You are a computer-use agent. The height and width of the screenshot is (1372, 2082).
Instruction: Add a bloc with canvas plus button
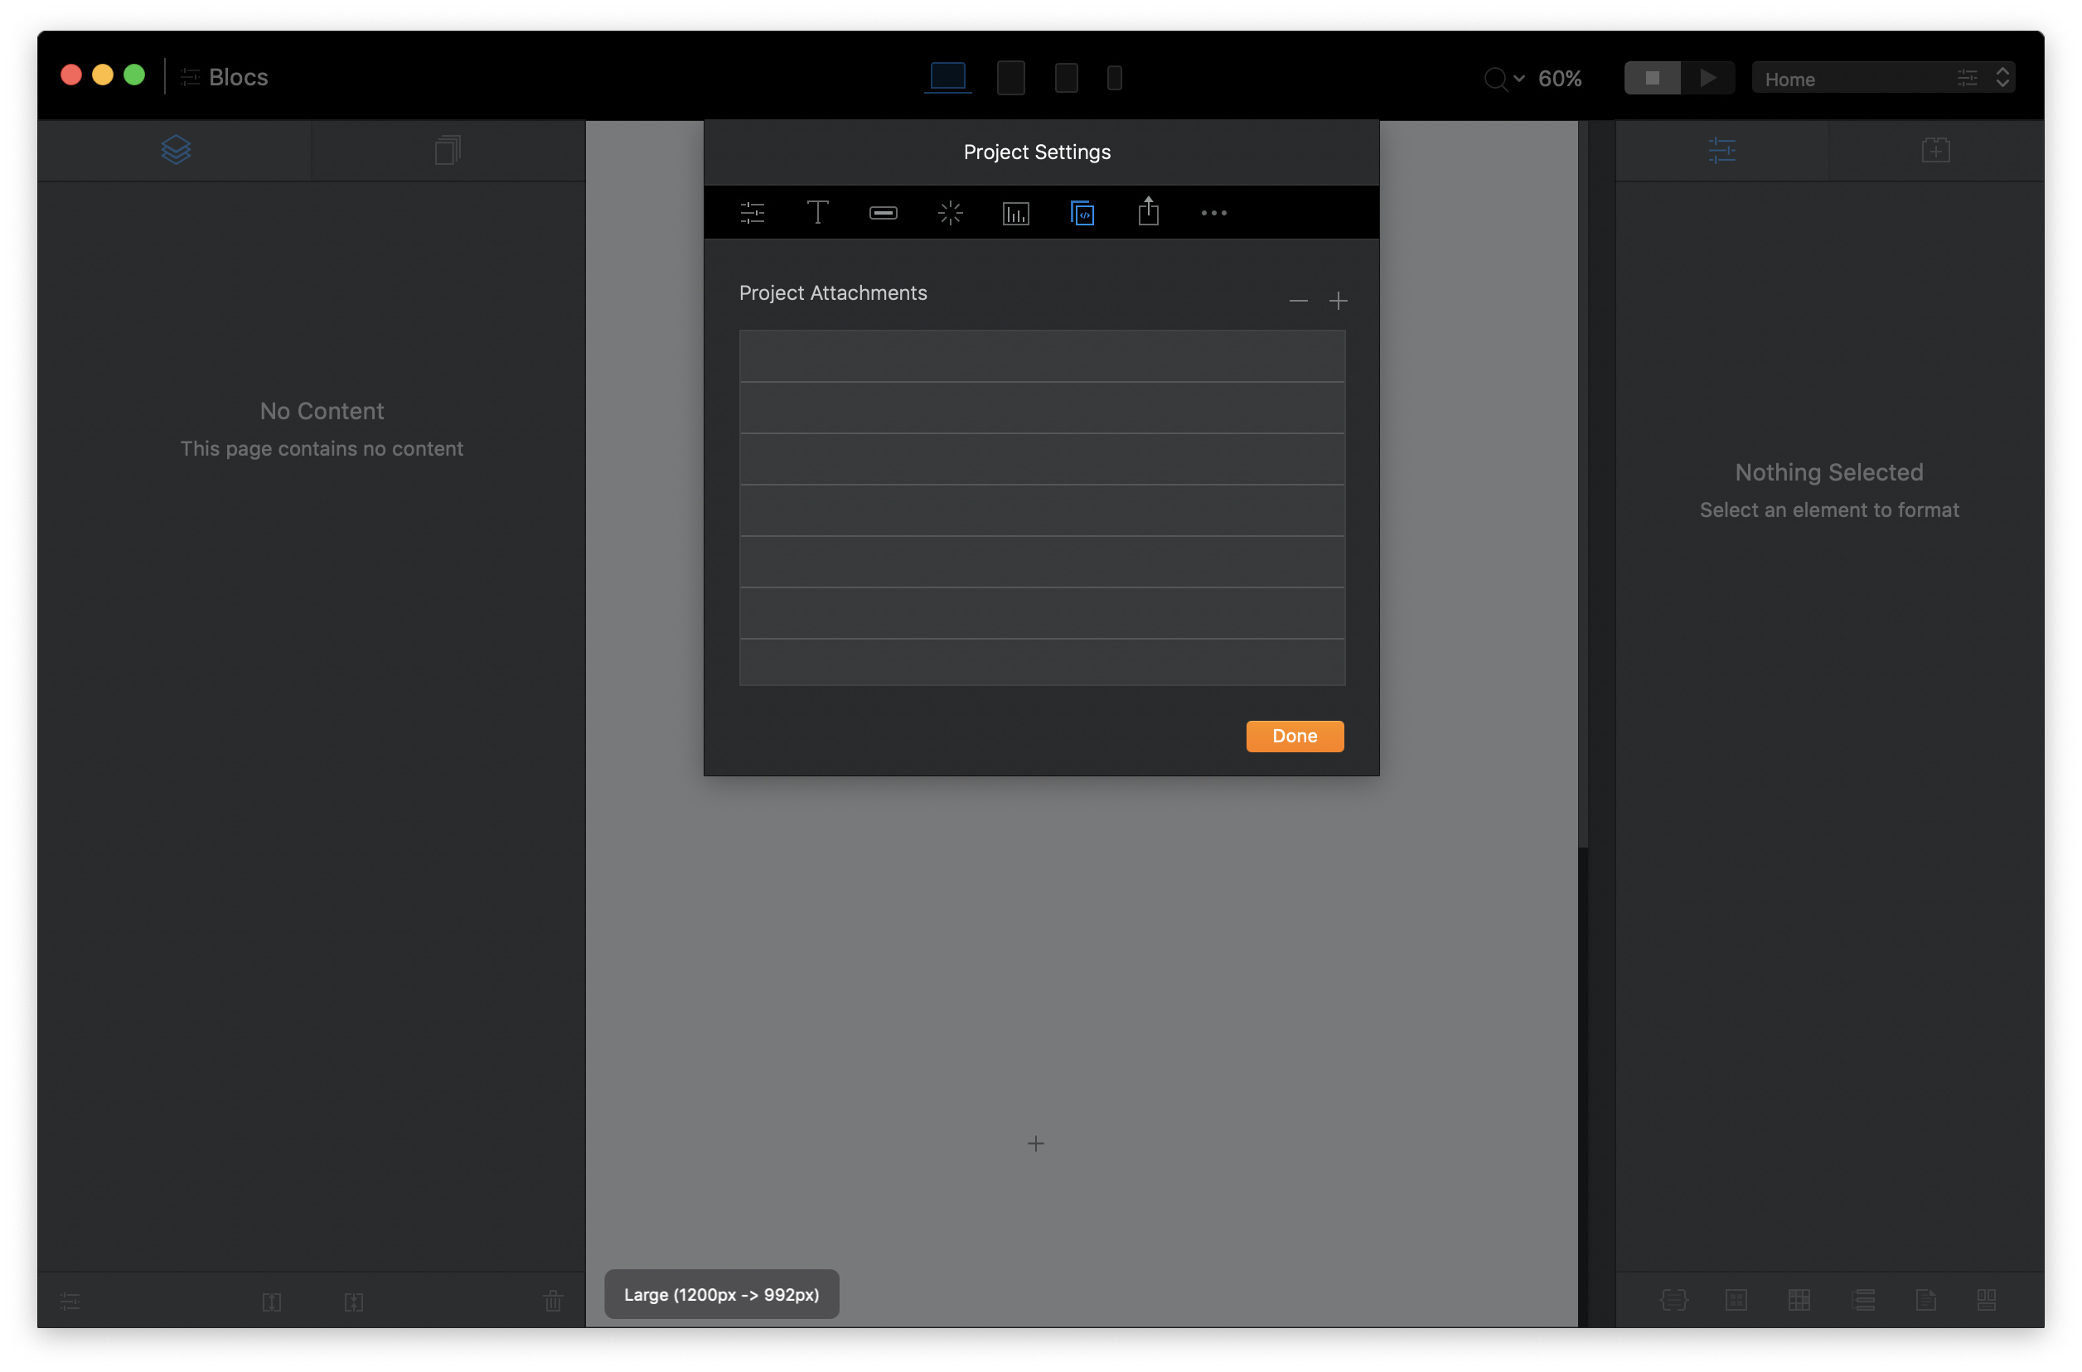tap(1035, 1143)
